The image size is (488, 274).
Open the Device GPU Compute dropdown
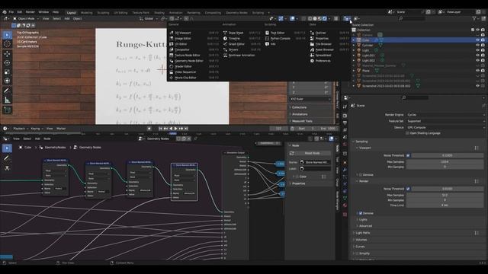click(445, 127)
